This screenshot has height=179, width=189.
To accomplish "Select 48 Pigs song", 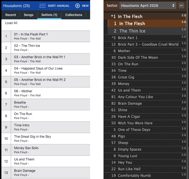I will (x=145, y=136).
